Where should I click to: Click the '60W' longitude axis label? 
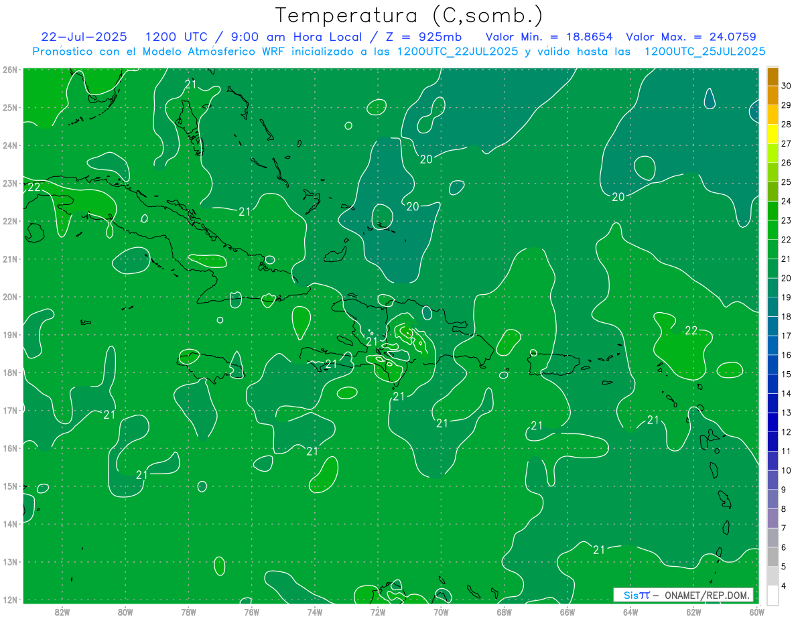click(756, 611)
